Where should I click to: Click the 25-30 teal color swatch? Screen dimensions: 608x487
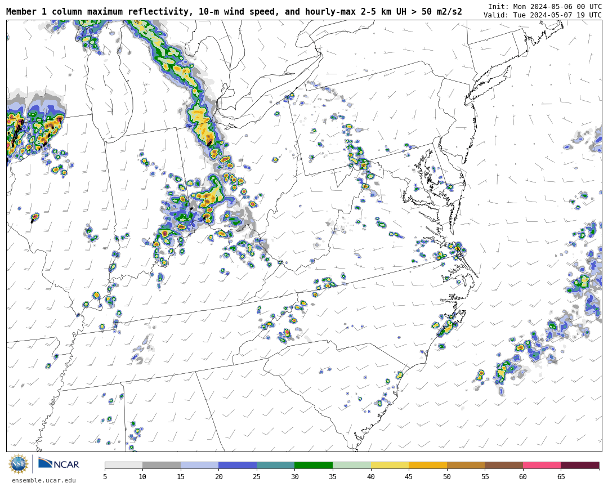(276, 465)
